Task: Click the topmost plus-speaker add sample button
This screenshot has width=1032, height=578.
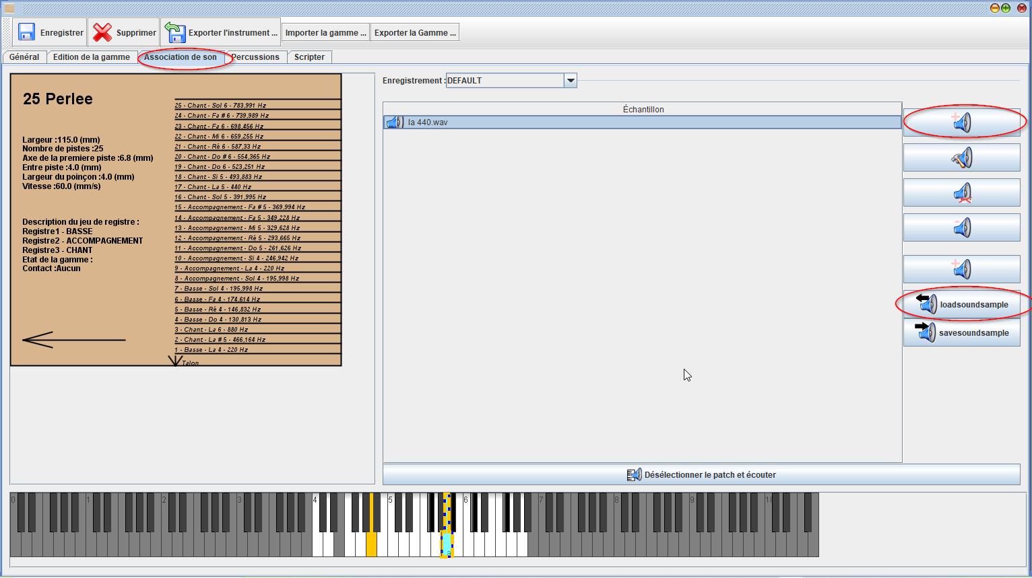Action: (x=961, y=122)
